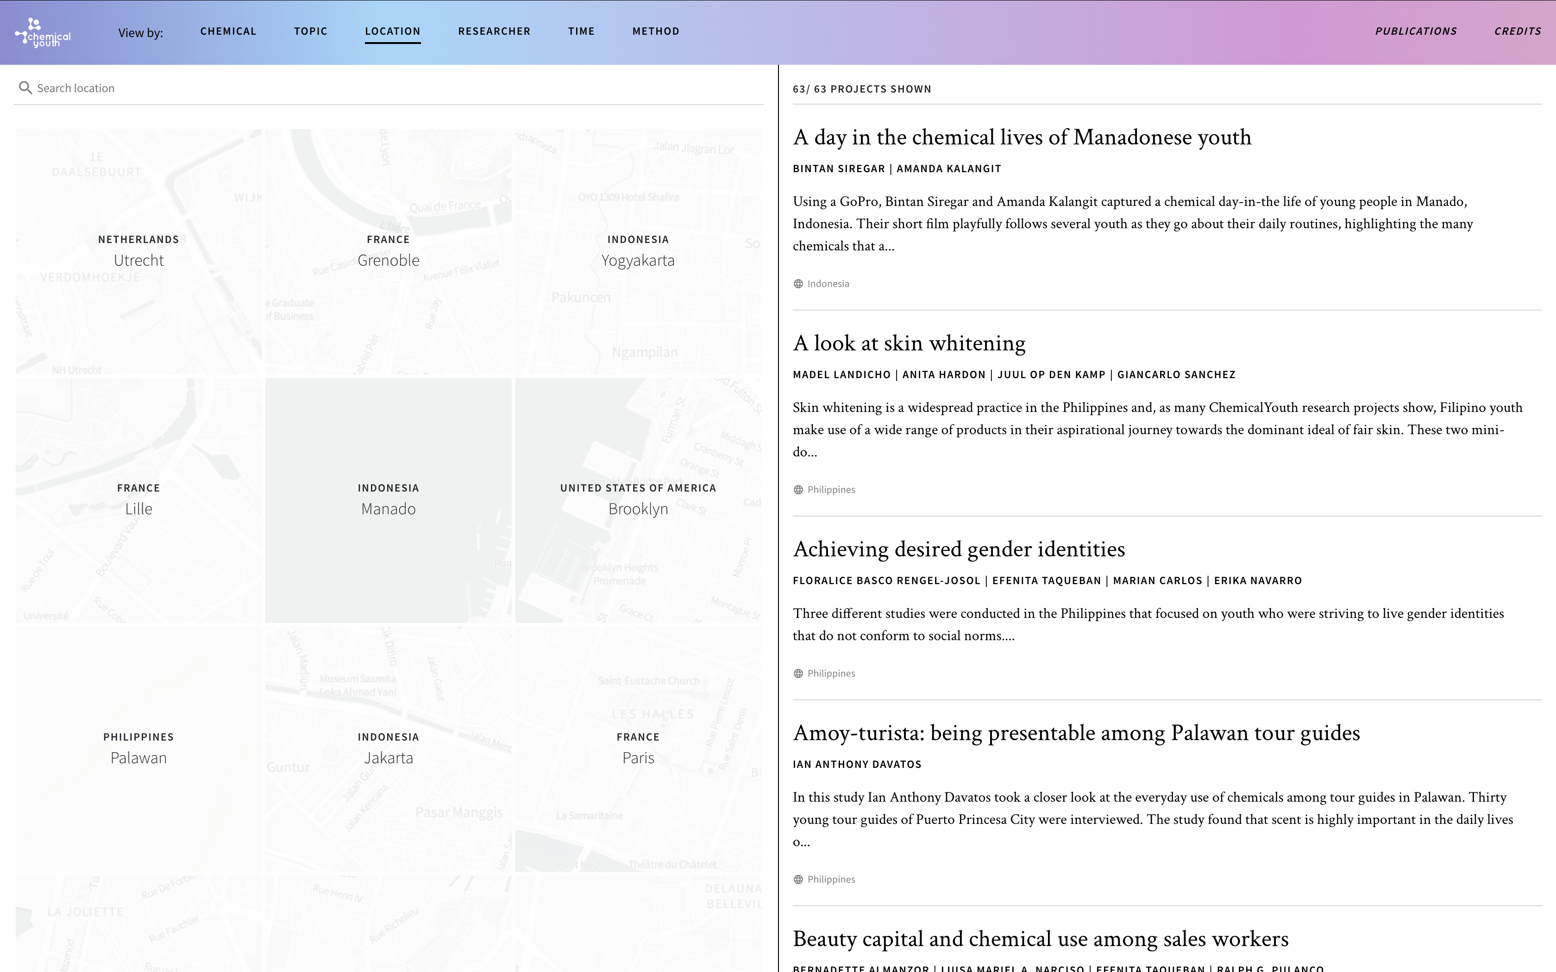Select the Jakarta map tile
The image size is (1556, 972).
[389, 749]
